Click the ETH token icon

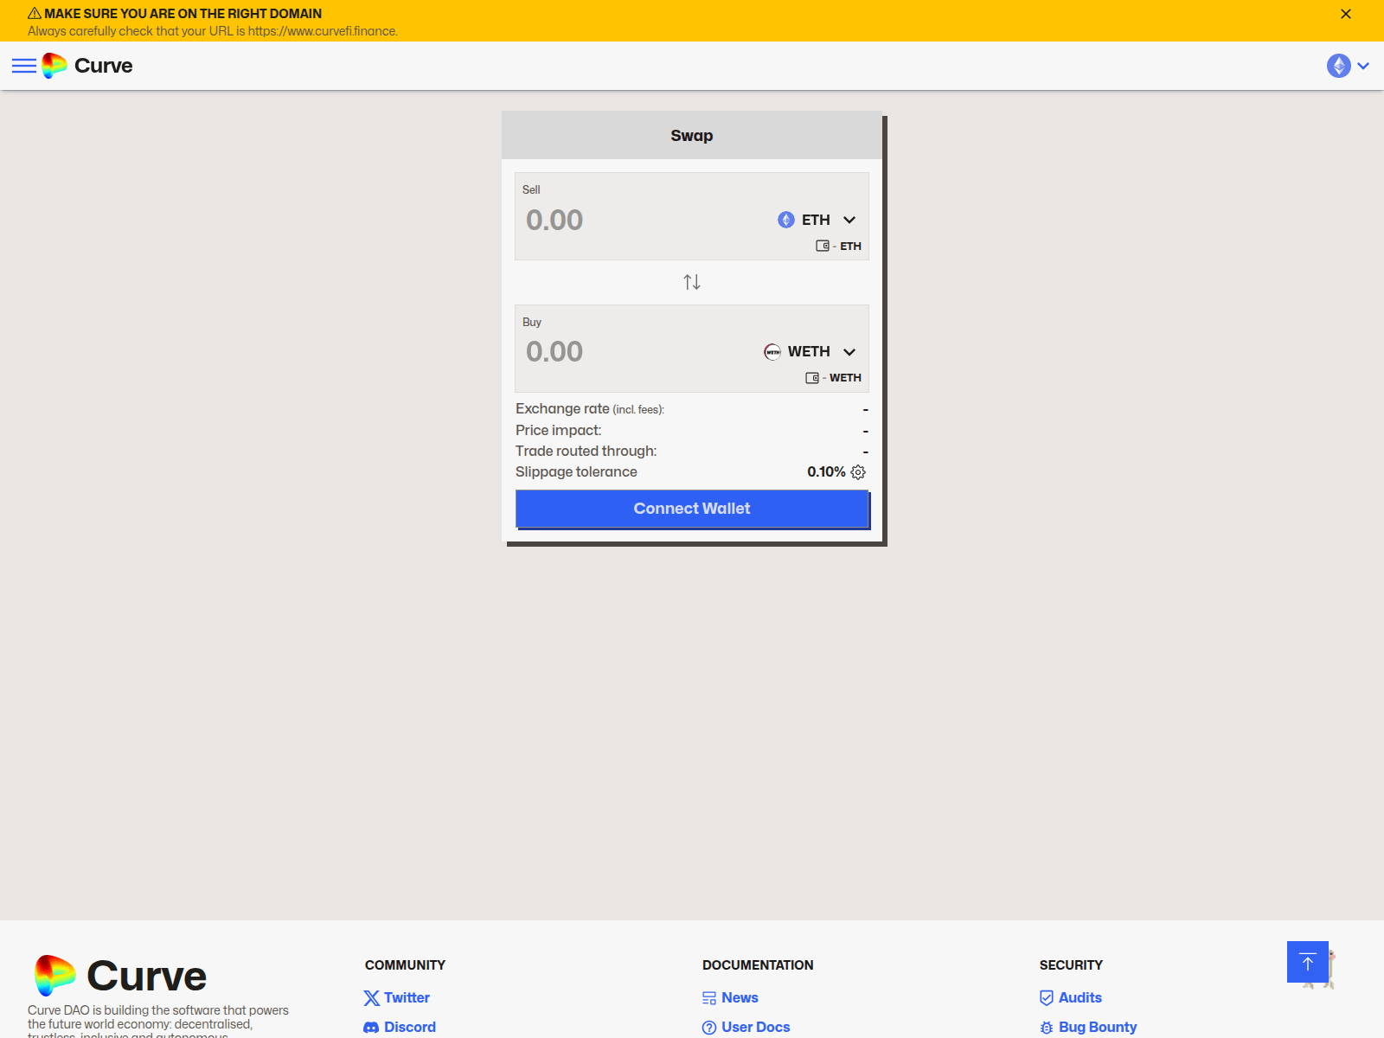pyautogui.click(x=786, y=220)
